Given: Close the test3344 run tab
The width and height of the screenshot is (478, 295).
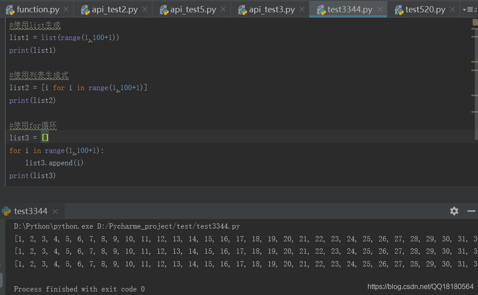Looking at the screenshot, I should 55,211.
